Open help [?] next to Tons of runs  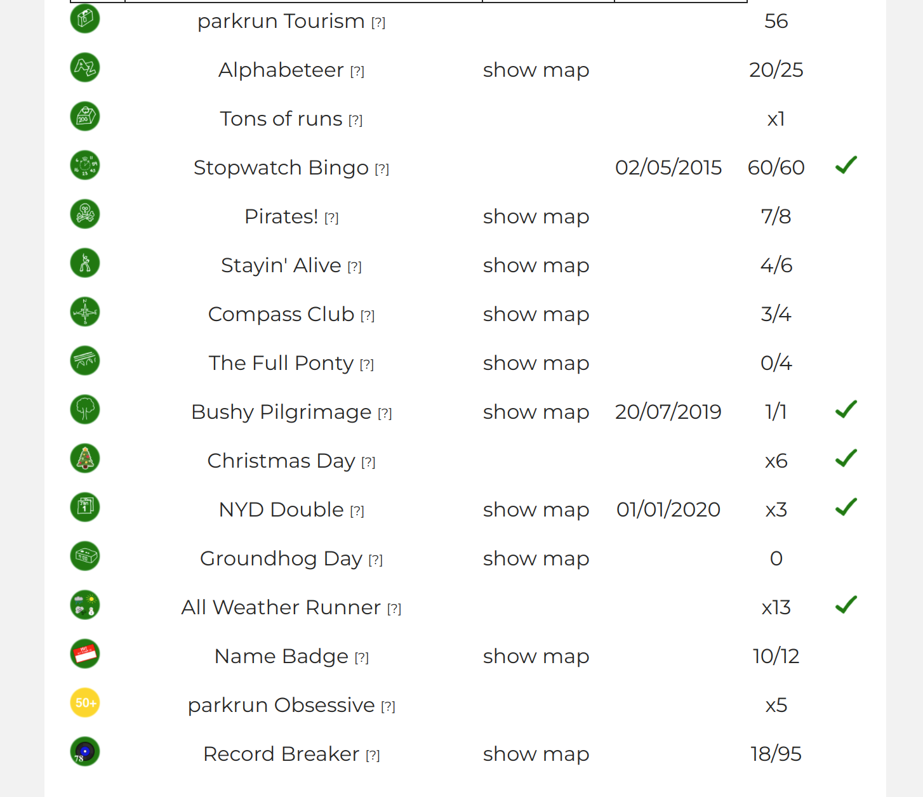click(x=355, y=121)
